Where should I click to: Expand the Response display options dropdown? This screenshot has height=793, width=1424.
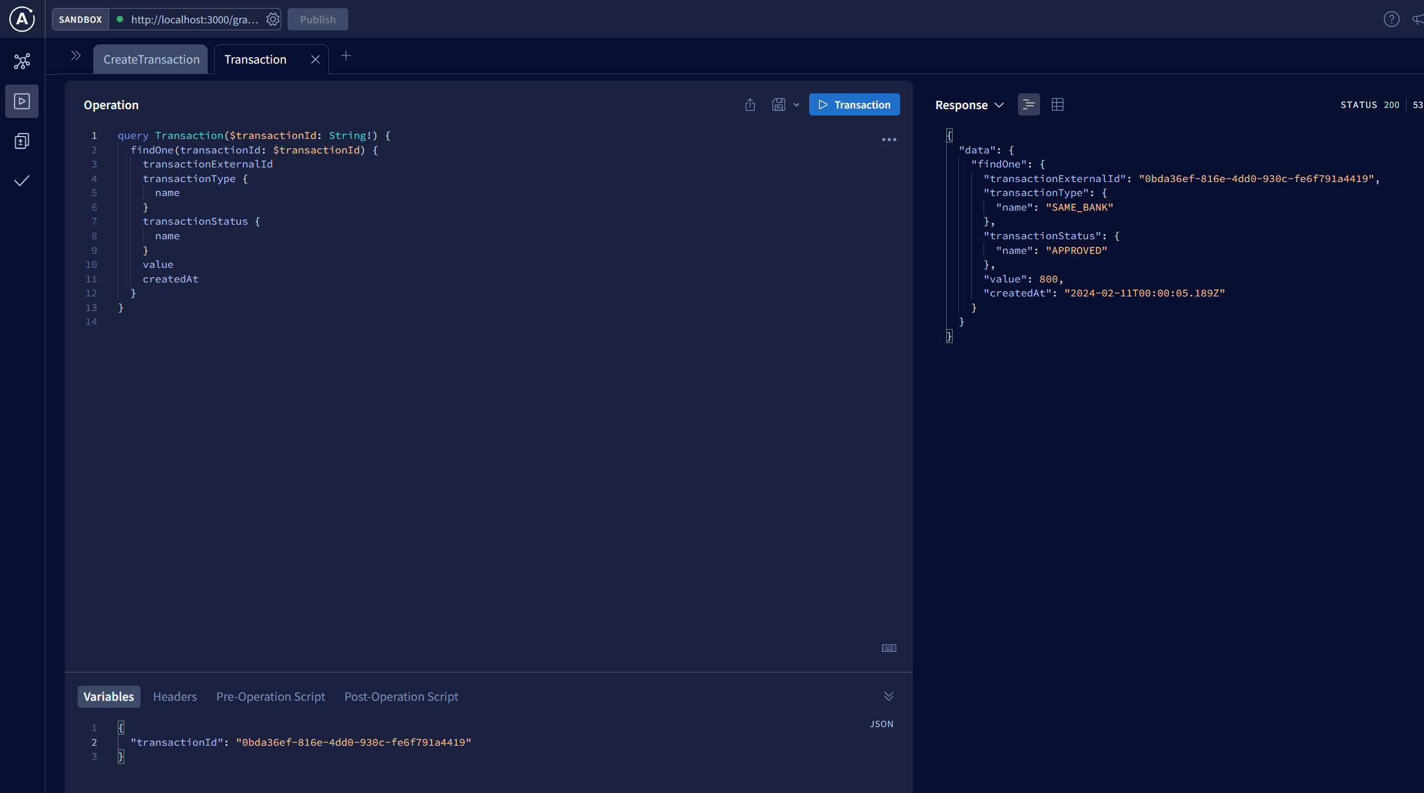pyautogui.click(x=999, y=104)
